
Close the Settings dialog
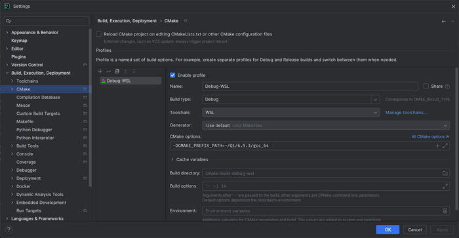(453, 7)
